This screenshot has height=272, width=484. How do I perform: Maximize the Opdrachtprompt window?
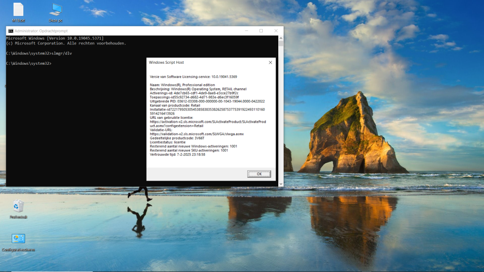pyautogui.click(x=261, y=31)
